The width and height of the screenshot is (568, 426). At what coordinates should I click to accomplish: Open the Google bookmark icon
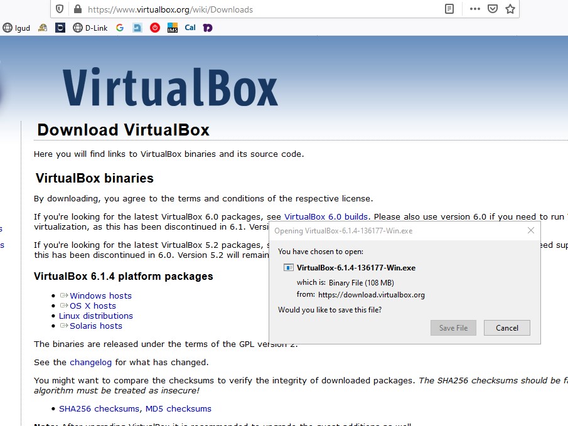pyautogui.click(x=120, y=28)
